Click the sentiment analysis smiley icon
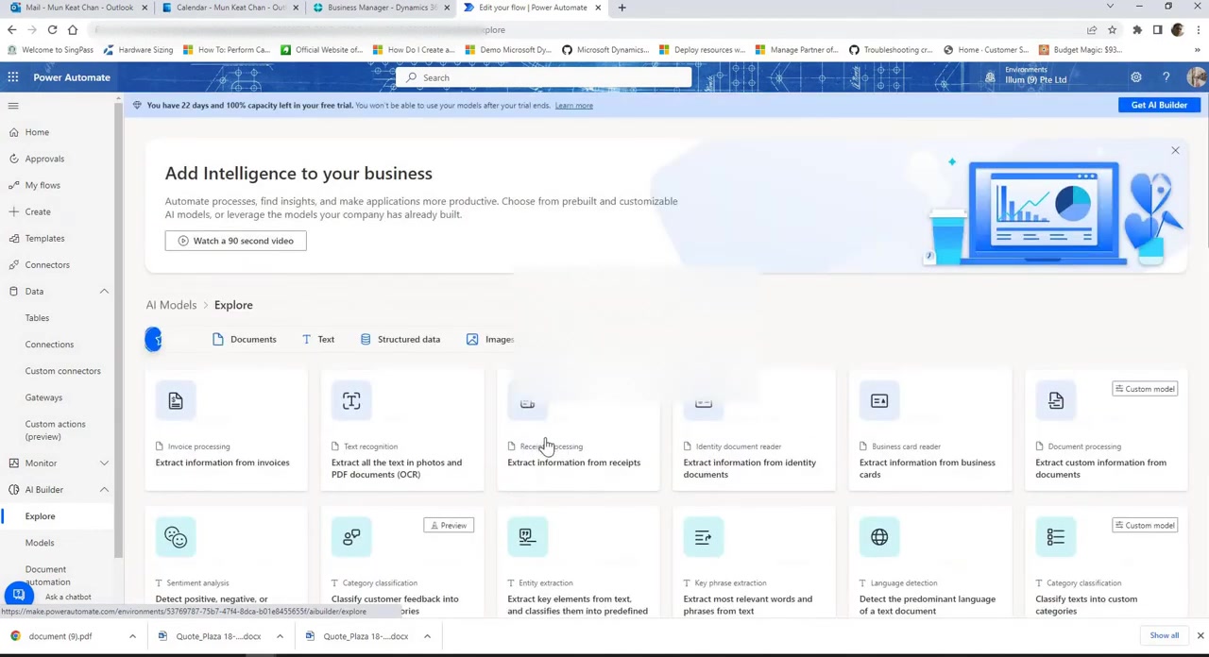Viewport: 1209px width, 657px height. click(x=176, y=537)
